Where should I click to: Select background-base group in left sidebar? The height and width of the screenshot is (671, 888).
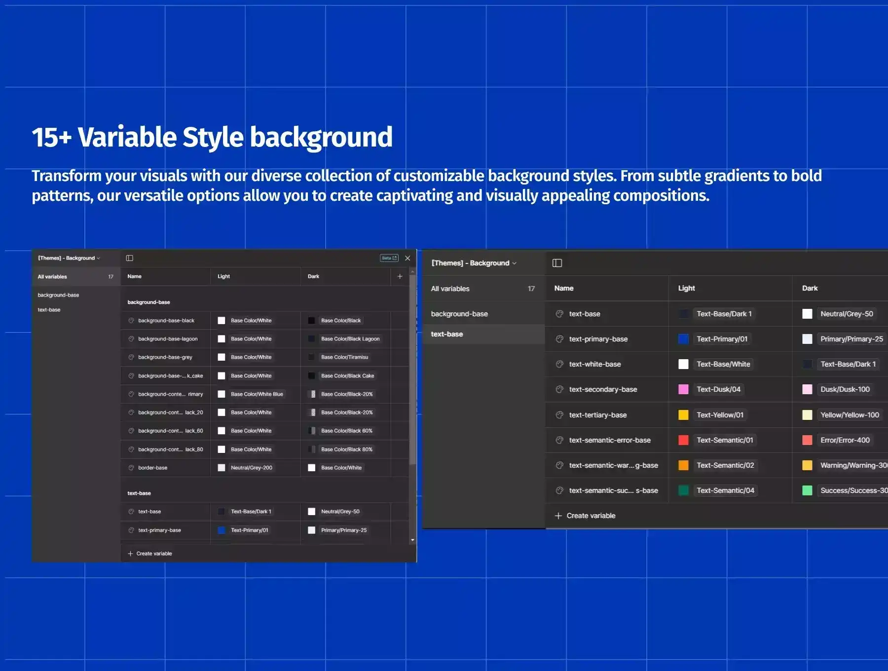[58, 295]
